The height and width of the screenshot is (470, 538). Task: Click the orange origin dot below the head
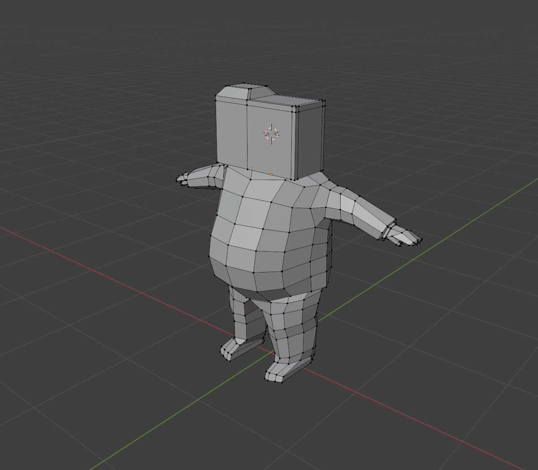271,174
